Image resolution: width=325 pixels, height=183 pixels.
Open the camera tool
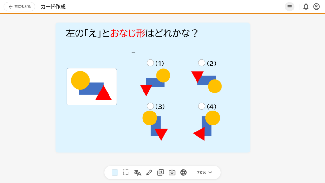pos(172,173)
